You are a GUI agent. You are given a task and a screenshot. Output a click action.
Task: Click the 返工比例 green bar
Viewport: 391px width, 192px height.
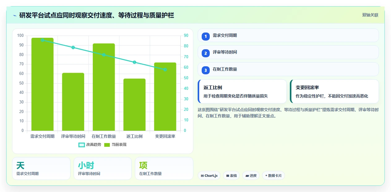(134, 105)
